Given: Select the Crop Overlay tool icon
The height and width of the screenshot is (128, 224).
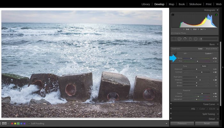Looking at the screenshot, I should click(174, 39).
